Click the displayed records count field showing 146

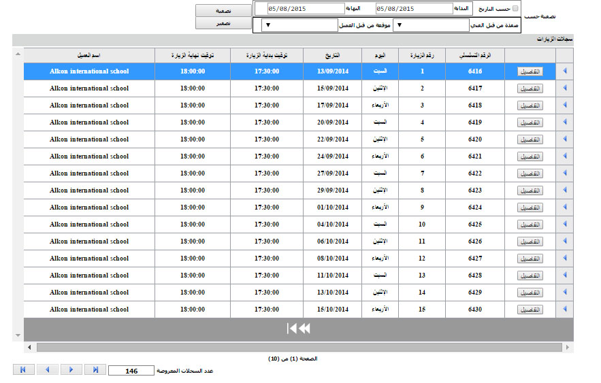click(x=131, y=371)
